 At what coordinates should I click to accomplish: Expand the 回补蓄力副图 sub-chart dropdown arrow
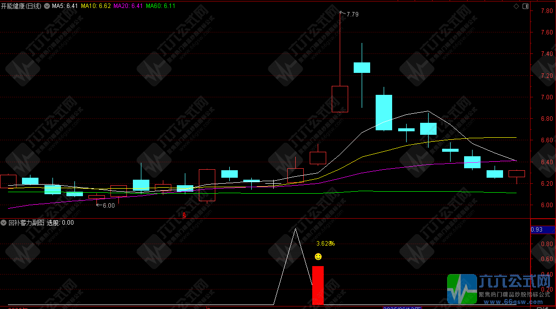[x=4, y=223]
